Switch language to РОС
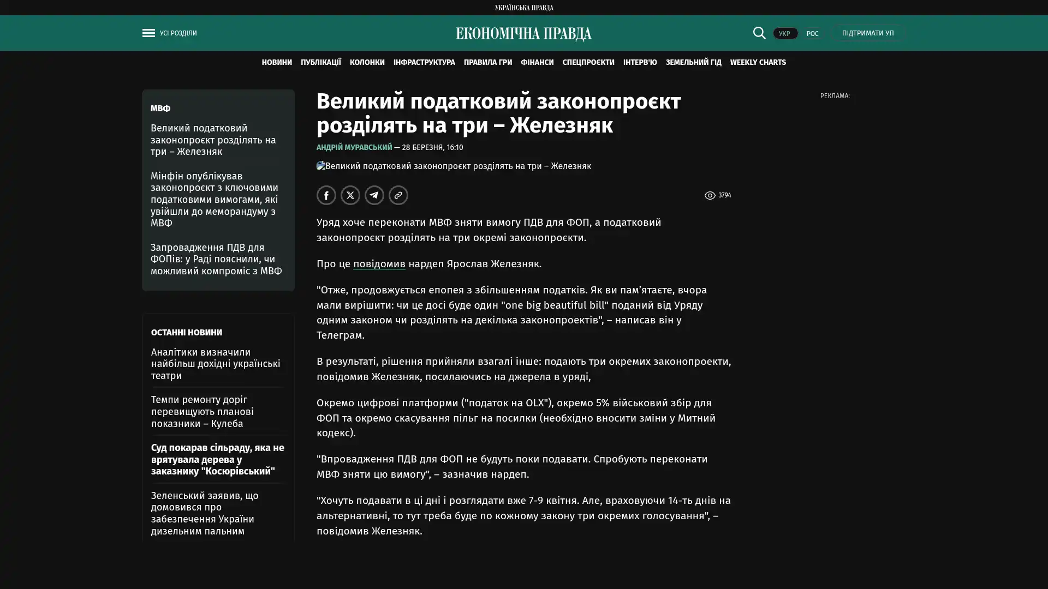 [812, 33]
